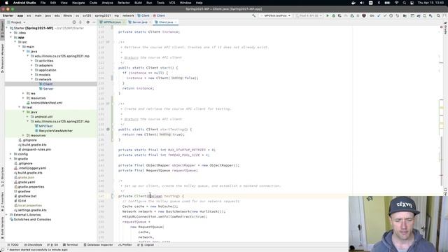Select grade.yaml in project tree

[x=27, y=182]
